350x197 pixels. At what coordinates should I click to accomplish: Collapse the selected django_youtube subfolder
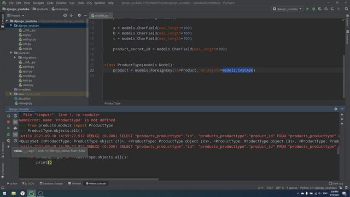(11, 26)
